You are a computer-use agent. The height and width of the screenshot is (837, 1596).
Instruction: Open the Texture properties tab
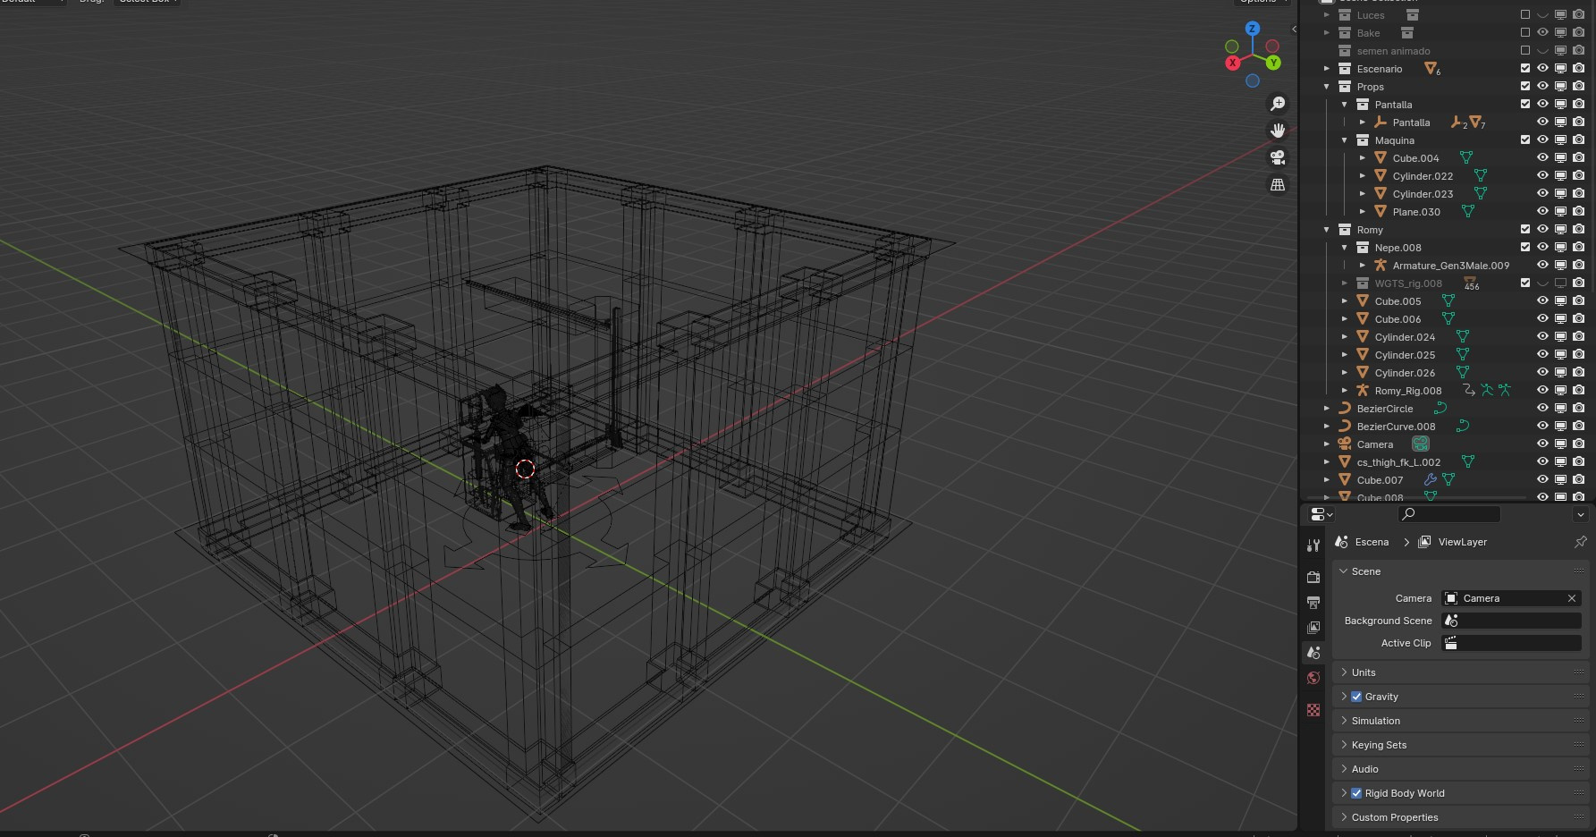pos(1313,710)
